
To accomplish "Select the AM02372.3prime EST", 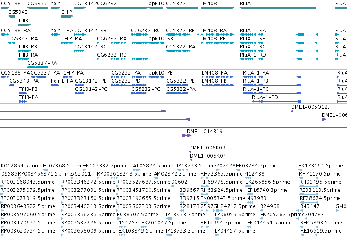I will 156,178.
